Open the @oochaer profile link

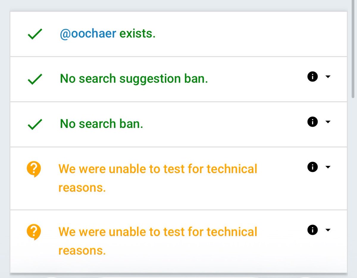pos(88,34)
